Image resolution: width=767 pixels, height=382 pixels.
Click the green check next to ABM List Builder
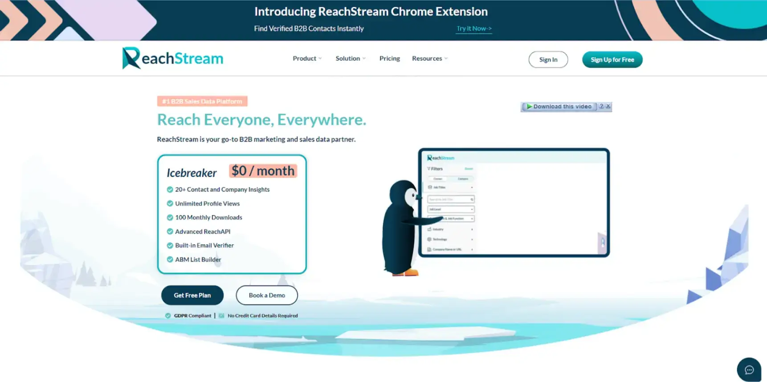(170, 260)
